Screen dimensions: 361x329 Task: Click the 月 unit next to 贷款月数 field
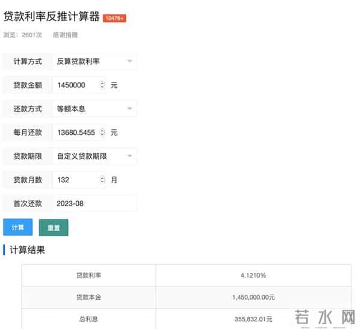[x=114, y=180]
